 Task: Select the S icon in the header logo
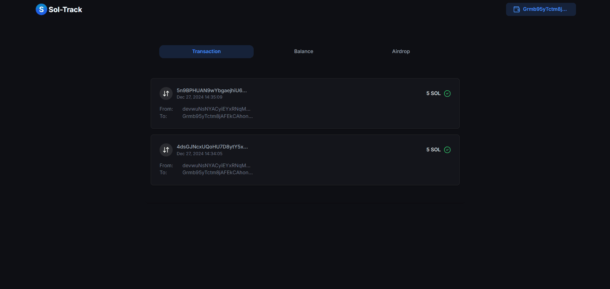[x=41, y=9]
